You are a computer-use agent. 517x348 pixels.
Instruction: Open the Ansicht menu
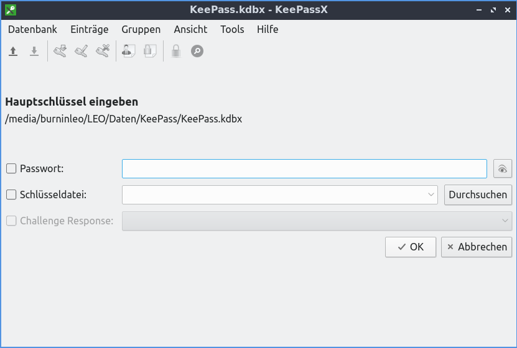190,29
